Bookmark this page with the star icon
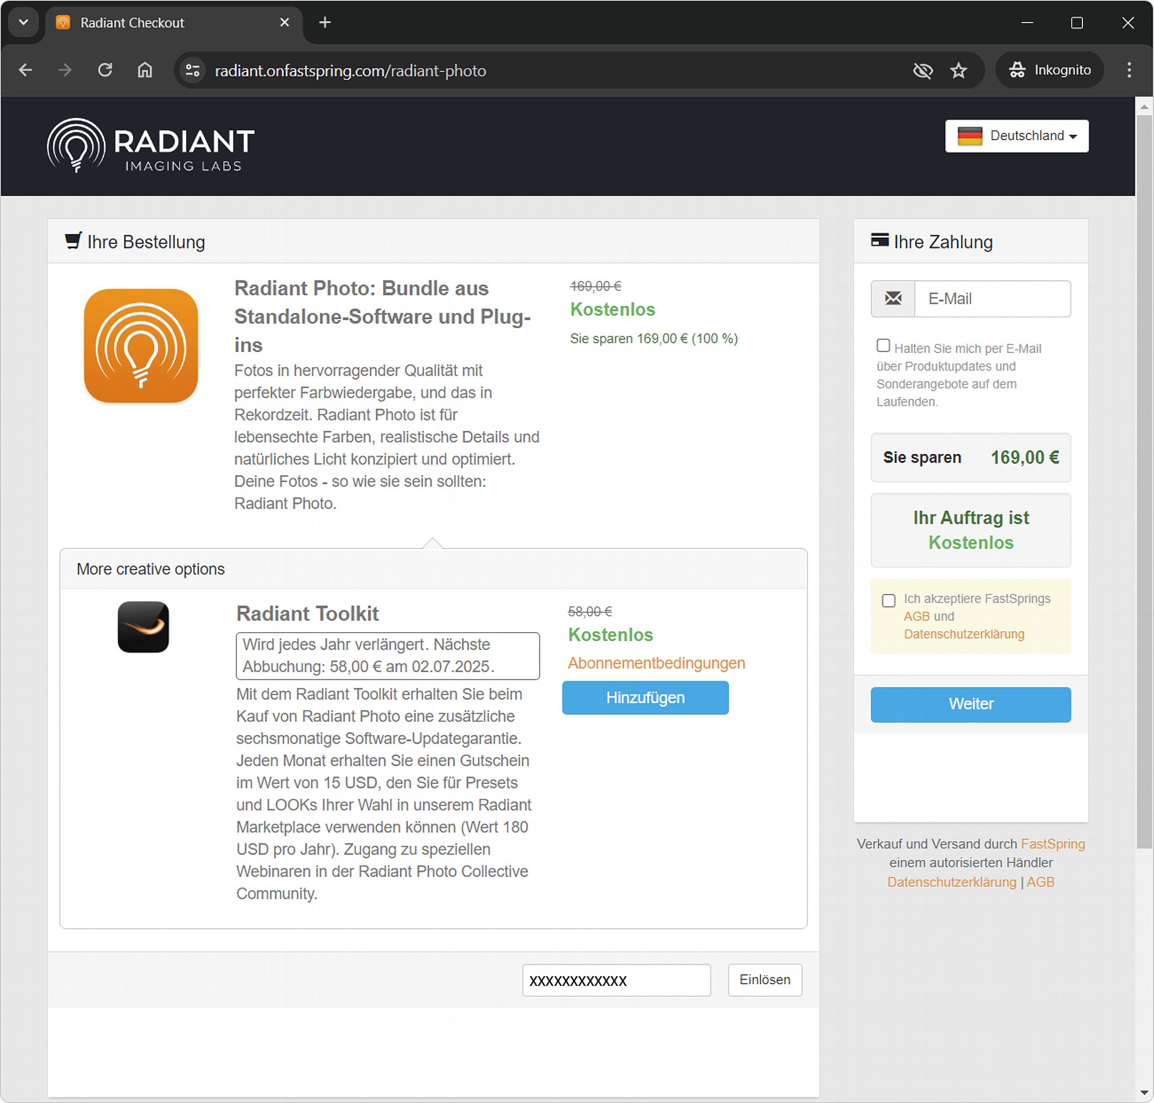Image resolution: width=1154 pixels, height=1103 pixels. pyautogui.click(x=959, y=70)
